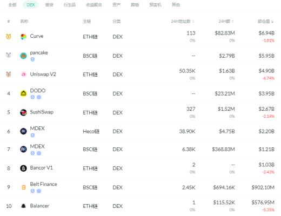Click the check badge under Heco链 MDEX

[32, 135]
